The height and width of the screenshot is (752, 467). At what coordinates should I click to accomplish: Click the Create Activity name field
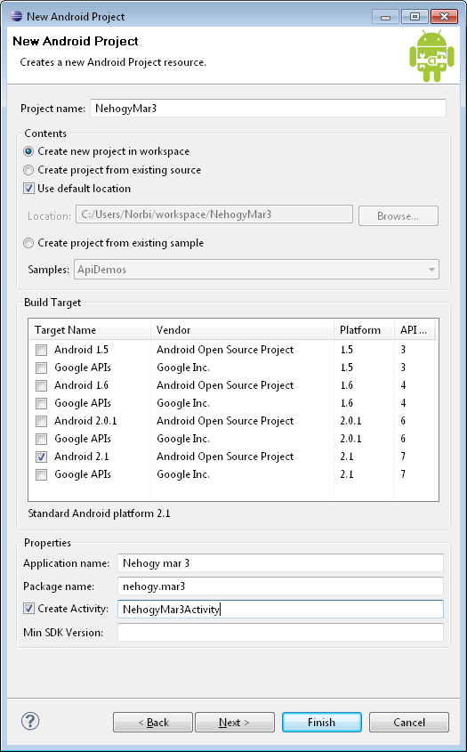point(280,609)
